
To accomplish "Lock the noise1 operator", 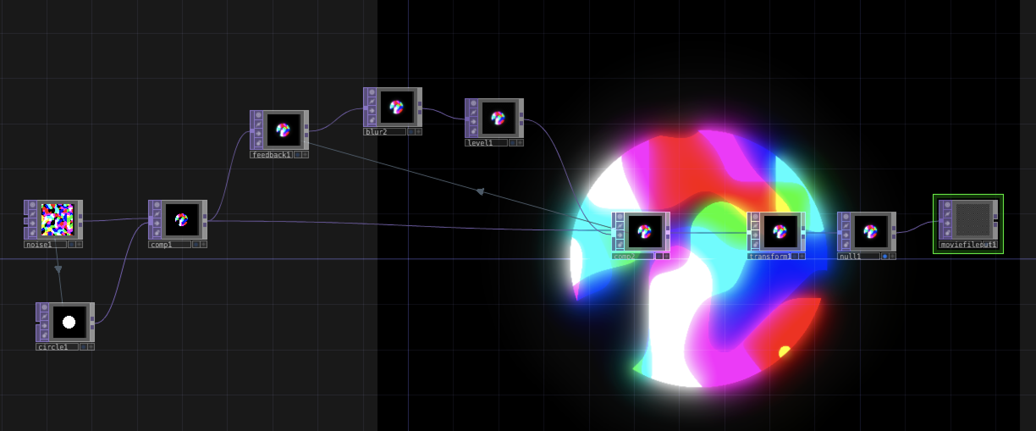I will [33, 233].
